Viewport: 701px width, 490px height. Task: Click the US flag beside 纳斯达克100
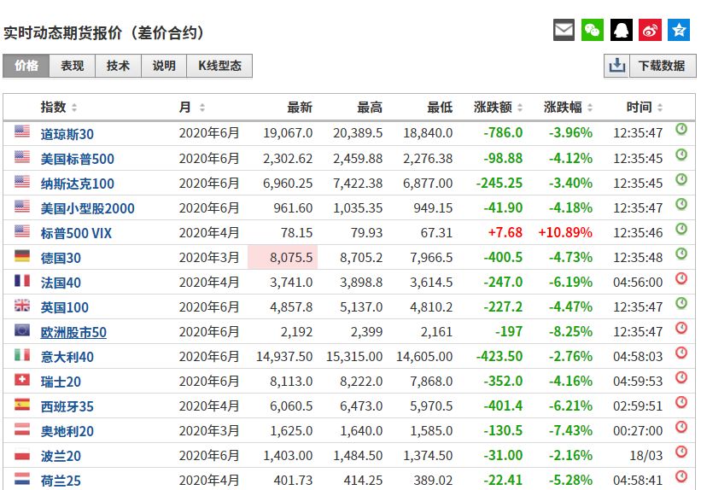point(22,182)
